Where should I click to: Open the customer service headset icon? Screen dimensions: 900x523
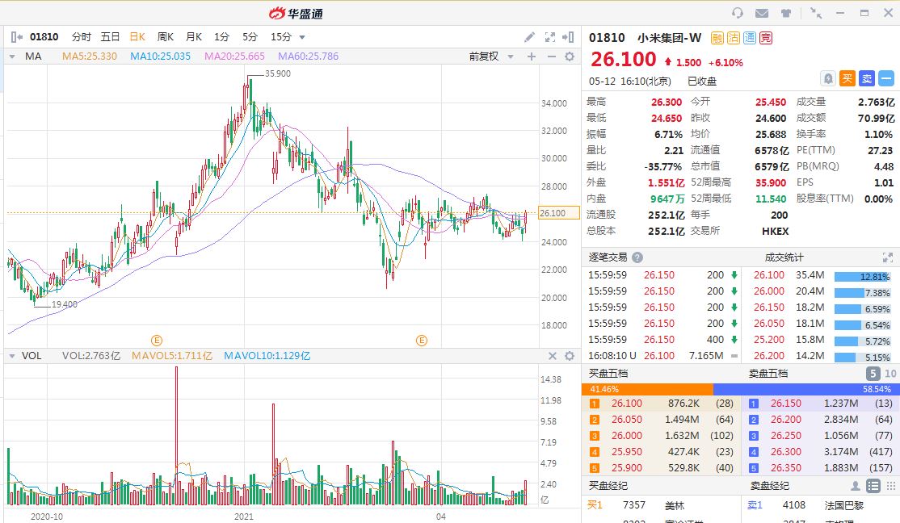[737, 13]
